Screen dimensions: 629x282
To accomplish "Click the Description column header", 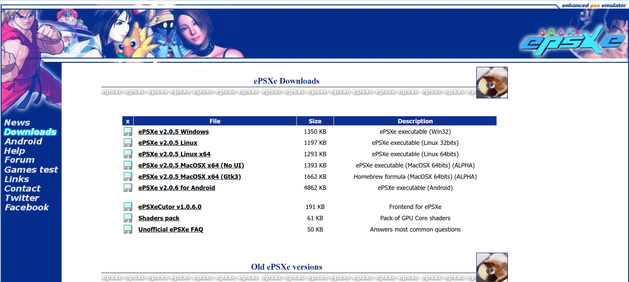I will [x=415, y=121].
